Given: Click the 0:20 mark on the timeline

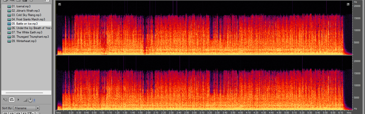Looking at the screenshot, I should 71,113.
